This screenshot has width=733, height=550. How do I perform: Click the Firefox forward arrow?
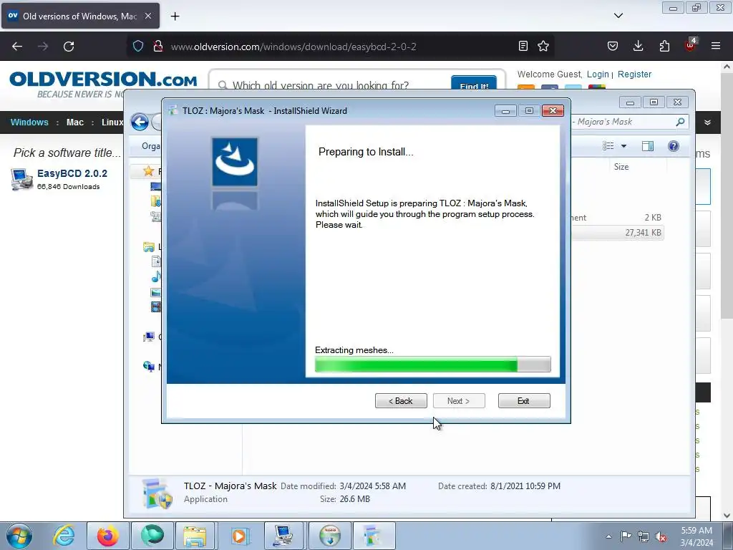pos(43,47)
